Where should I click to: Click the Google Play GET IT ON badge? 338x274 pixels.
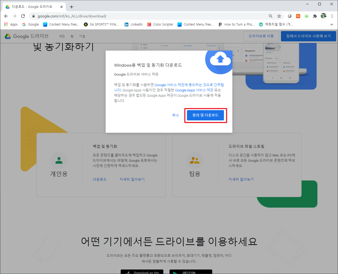191,272
